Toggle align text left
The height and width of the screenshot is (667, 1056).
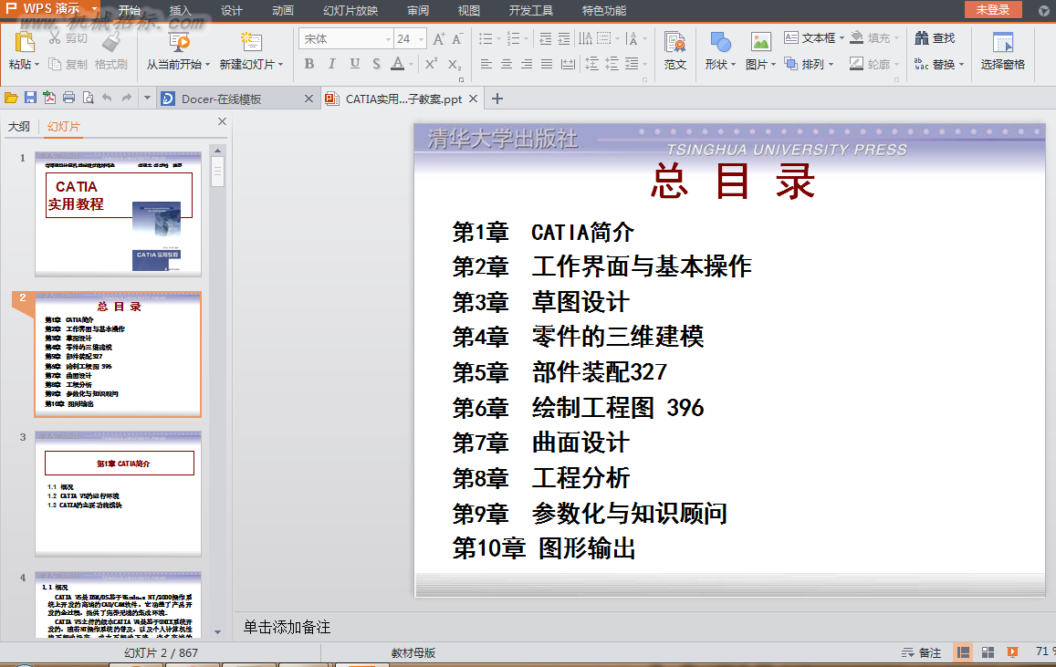[486, 64]
